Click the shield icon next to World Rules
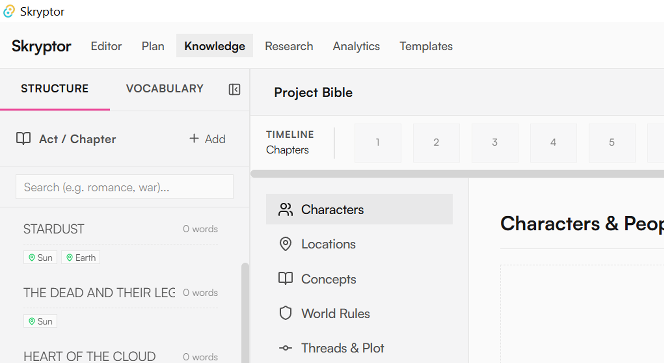The width and height of the screenshot is (664, 363). pos(286,313)
